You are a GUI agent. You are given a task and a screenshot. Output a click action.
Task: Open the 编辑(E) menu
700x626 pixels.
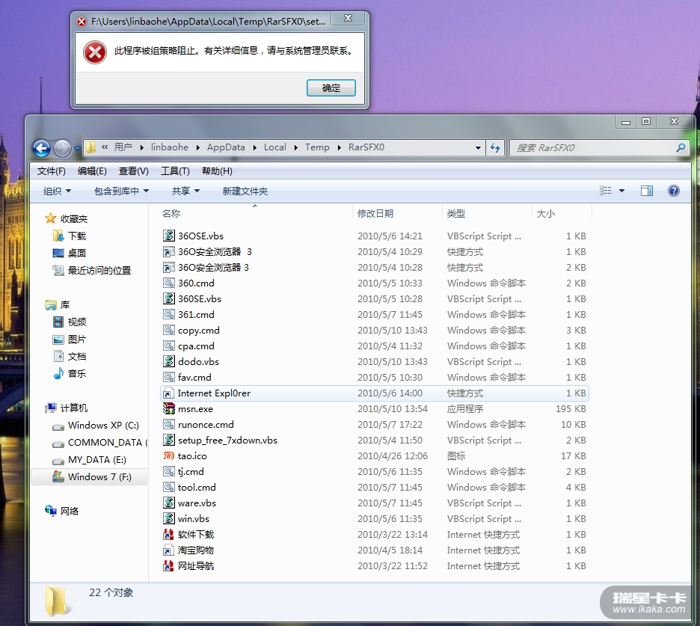coord(92,171)
